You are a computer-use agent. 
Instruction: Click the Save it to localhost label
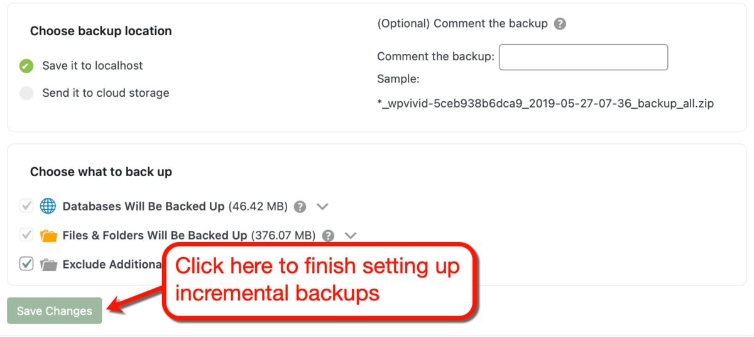pos(92,65)
